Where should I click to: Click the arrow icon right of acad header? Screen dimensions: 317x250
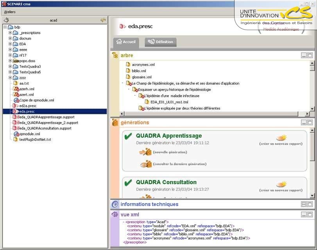coord(103,20)
